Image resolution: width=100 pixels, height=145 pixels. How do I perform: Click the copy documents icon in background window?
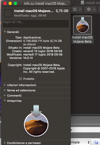coord(96,142)
